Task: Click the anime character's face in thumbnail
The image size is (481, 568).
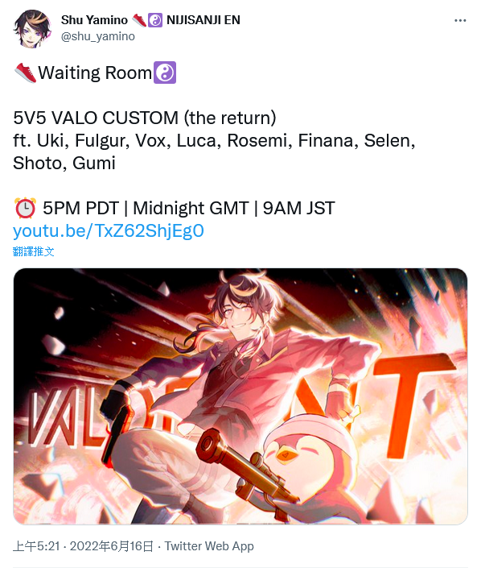Action: pyautogui.click(x=237, y=315)
